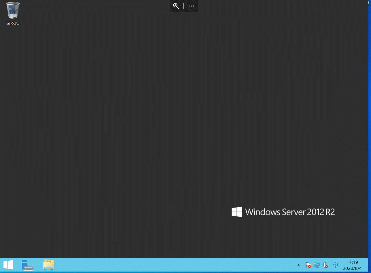
Task: Click the Windows Server 2012 R2 watermark text
Action: (290, 212)
